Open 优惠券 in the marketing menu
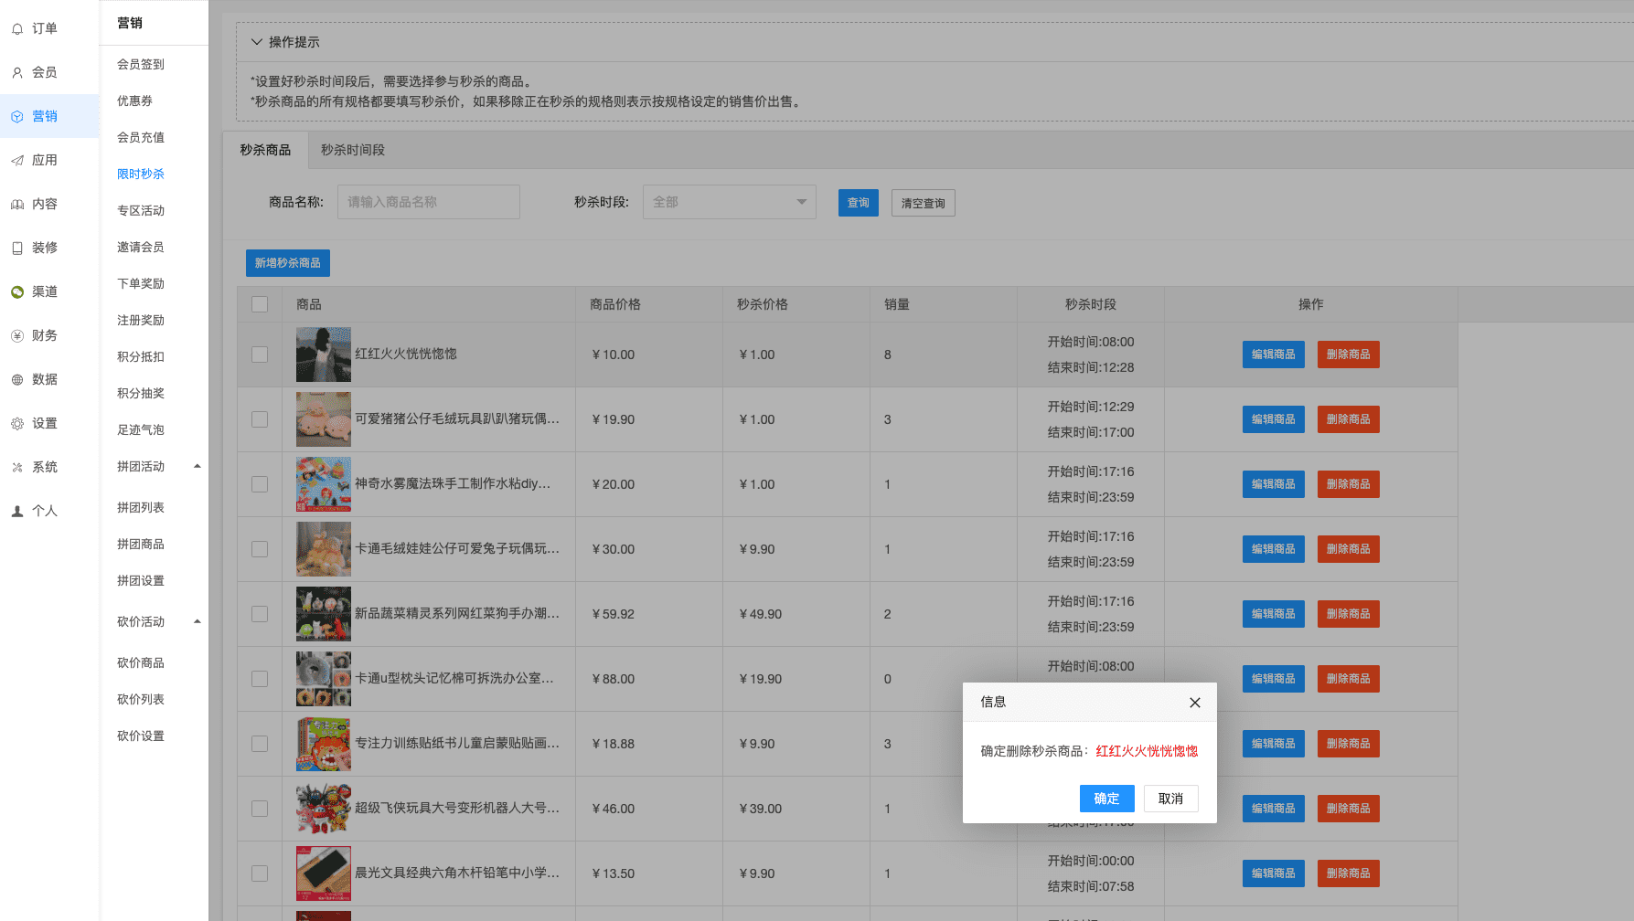This screenshot has height=921, width=1634. [134, 101]
